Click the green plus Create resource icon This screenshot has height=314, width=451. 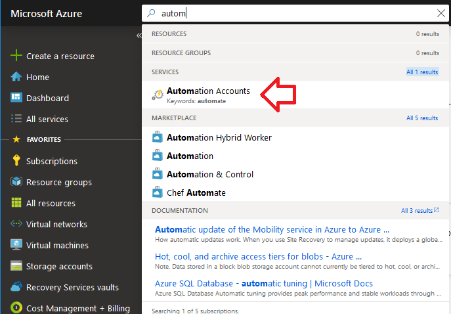(x=16, y=55)
